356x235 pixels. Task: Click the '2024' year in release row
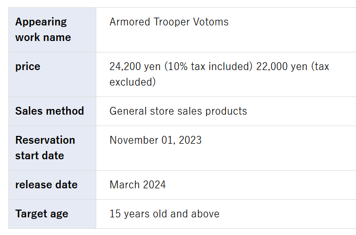tap(155, 185)
